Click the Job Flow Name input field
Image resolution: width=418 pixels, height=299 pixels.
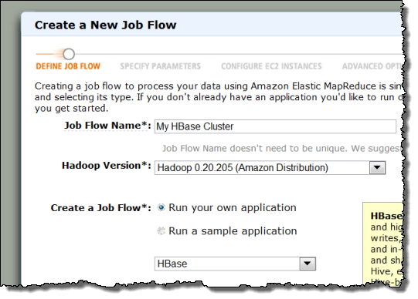pyautogui.click(x=275, y=126)
